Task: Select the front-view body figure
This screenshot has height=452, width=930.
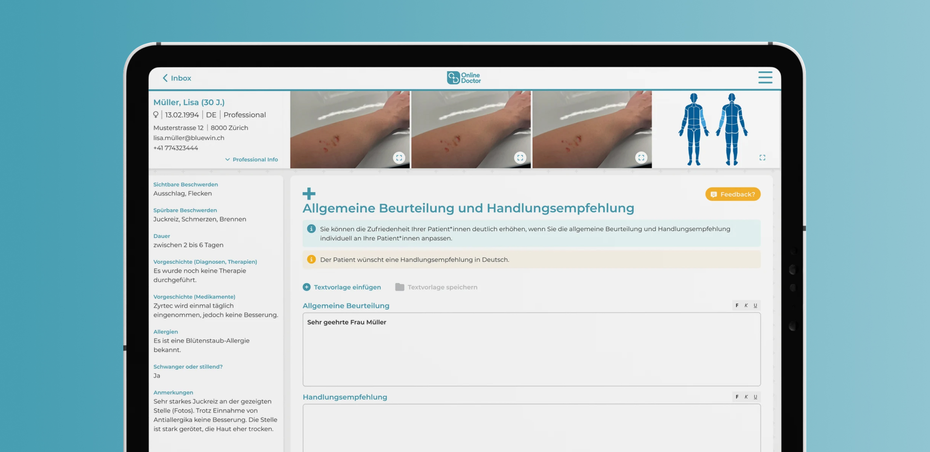Action: pos(694,129)
